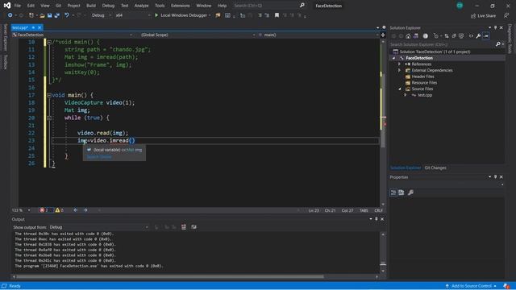The width and height of the screenshot is (516, 290).
Task: Select test.cpp in Solution Explorer
Action: point(425,95)
